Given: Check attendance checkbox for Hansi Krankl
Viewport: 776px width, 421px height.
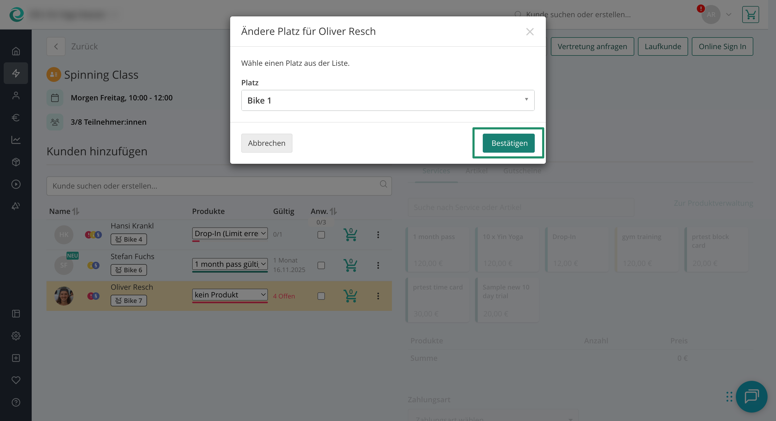Looking at the screenshot, I should 321,235.
